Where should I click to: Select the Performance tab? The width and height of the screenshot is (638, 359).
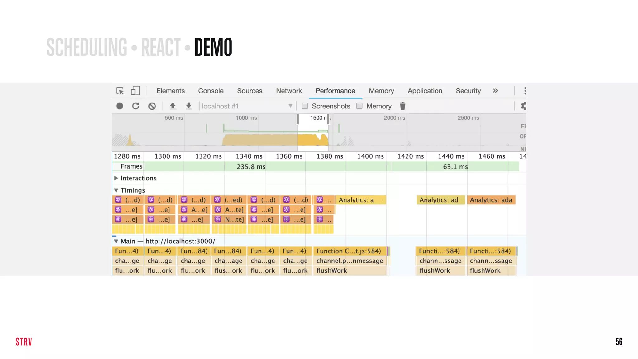click(335, 91)
